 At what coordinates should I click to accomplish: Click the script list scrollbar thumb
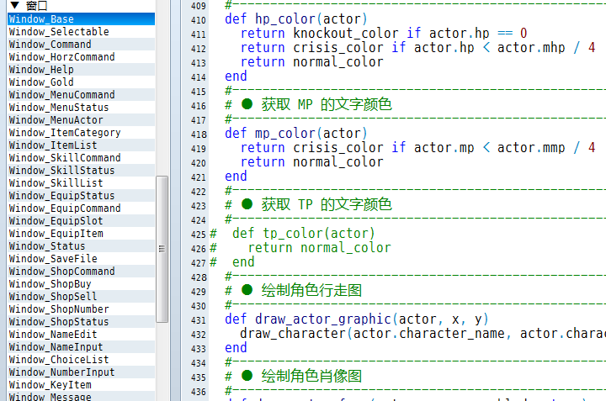point(162,249)
